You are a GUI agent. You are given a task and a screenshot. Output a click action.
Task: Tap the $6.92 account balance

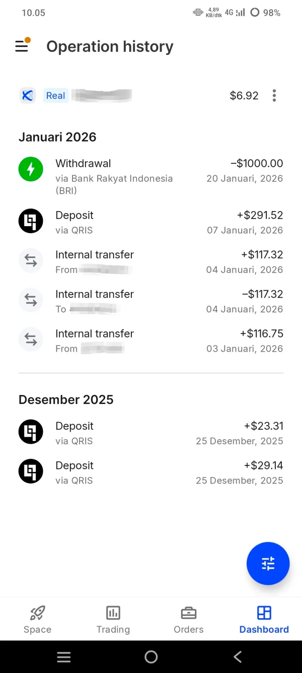(244, 96)
